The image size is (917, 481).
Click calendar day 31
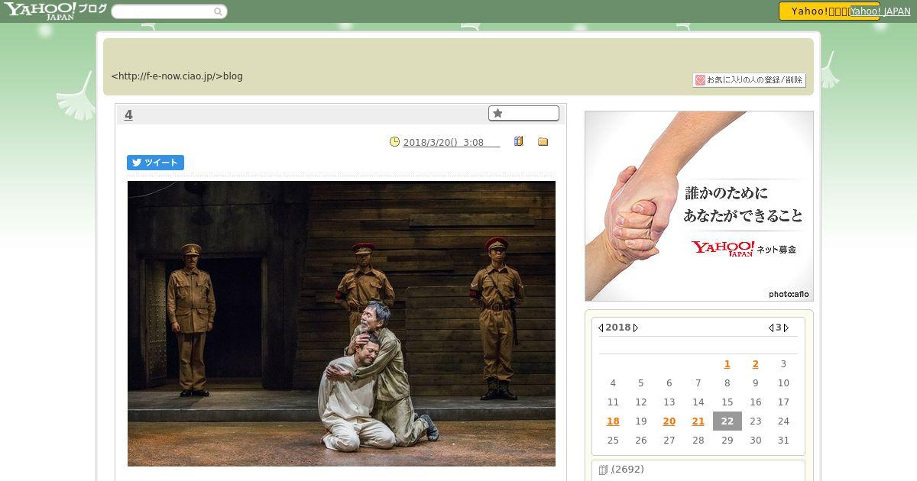[783, 441]
